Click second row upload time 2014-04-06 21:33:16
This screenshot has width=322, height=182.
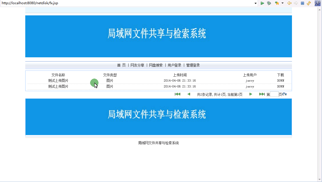click(x=180, y=86)
